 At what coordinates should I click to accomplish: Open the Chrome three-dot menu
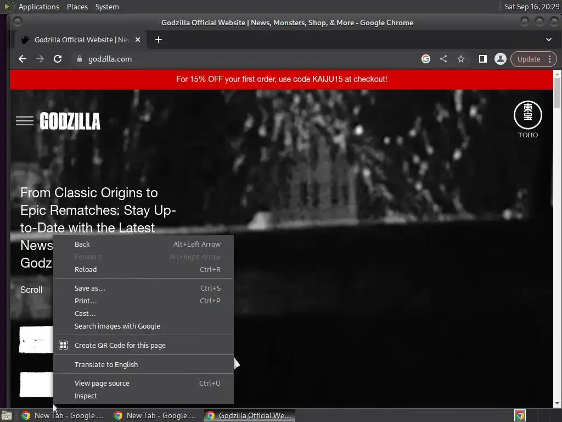coord(549,59)
